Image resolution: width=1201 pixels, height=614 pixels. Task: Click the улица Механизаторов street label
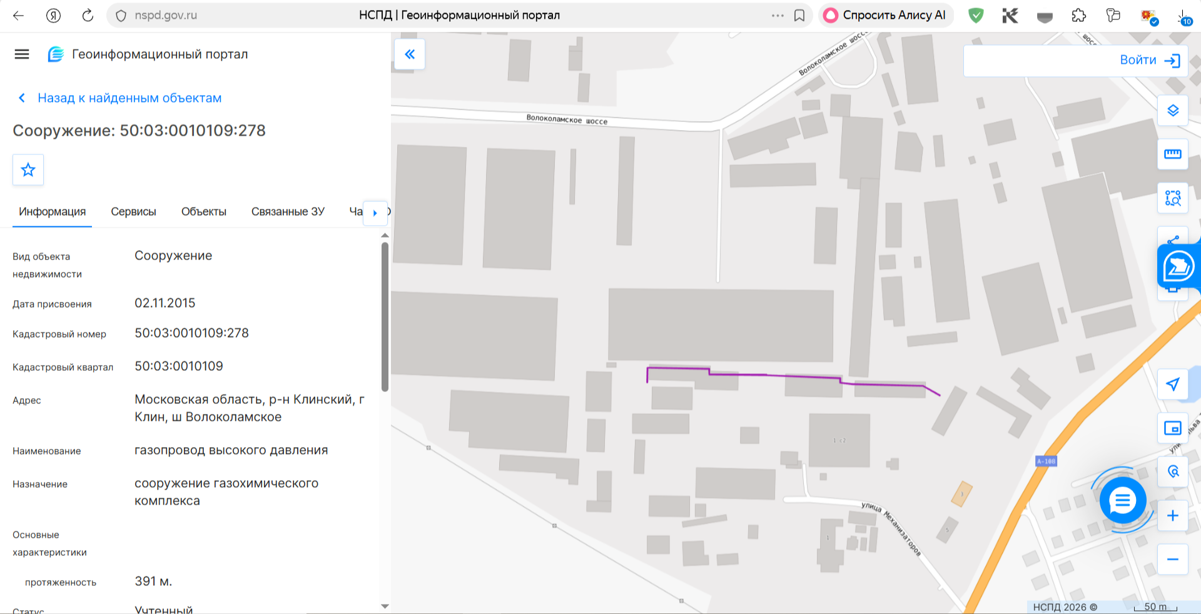891,528
